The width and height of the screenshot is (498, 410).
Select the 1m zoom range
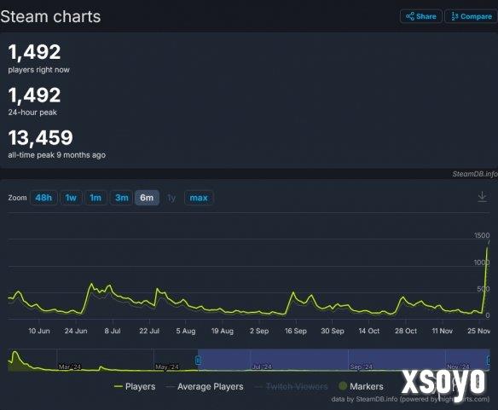coord(96,198)
